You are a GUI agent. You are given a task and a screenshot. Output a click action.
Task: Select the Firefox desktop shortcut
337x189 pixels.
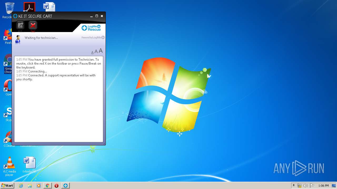point(8,36)
